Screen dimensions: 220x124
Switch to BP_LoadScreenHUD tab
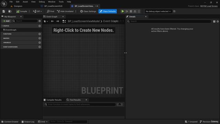pyautogui.click(x=53, y=6)
